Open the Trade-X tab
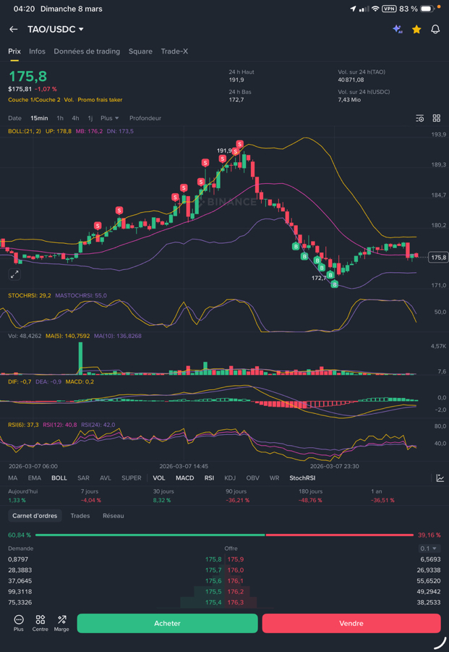Image resolution: width=449 pixels, height=652 pixels. point(174,51)
